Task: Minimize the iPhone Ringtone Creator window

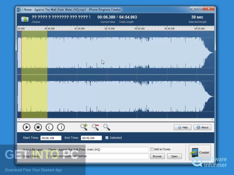Action: (x=193, y=9)
